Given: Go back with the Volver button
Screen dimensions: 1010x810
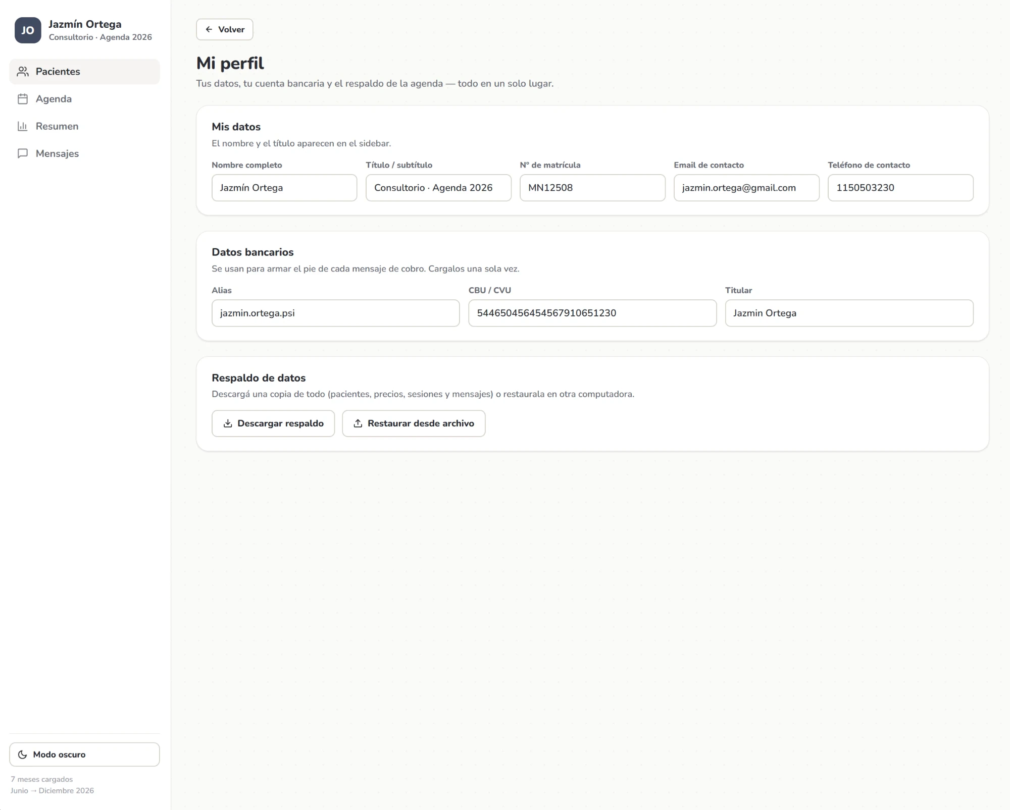Looking at the screenshot, I should tap(225, 29).
